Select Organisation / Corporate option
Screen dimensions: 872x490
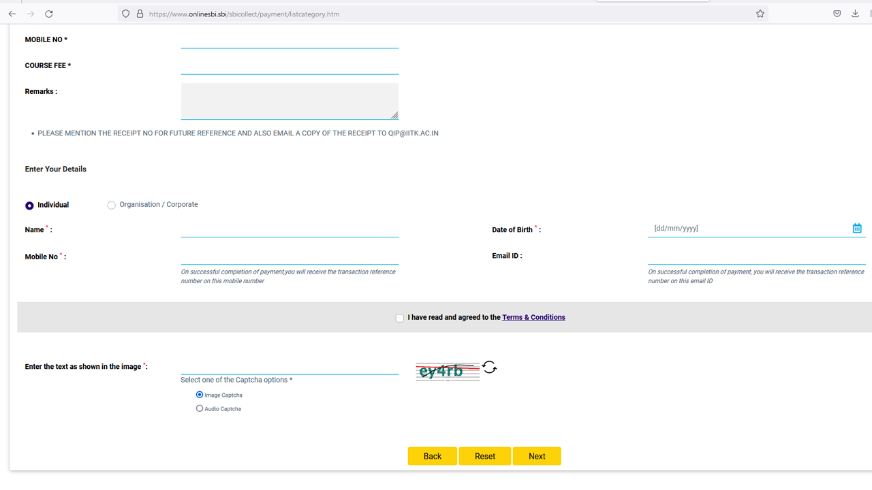coord(112,206)
